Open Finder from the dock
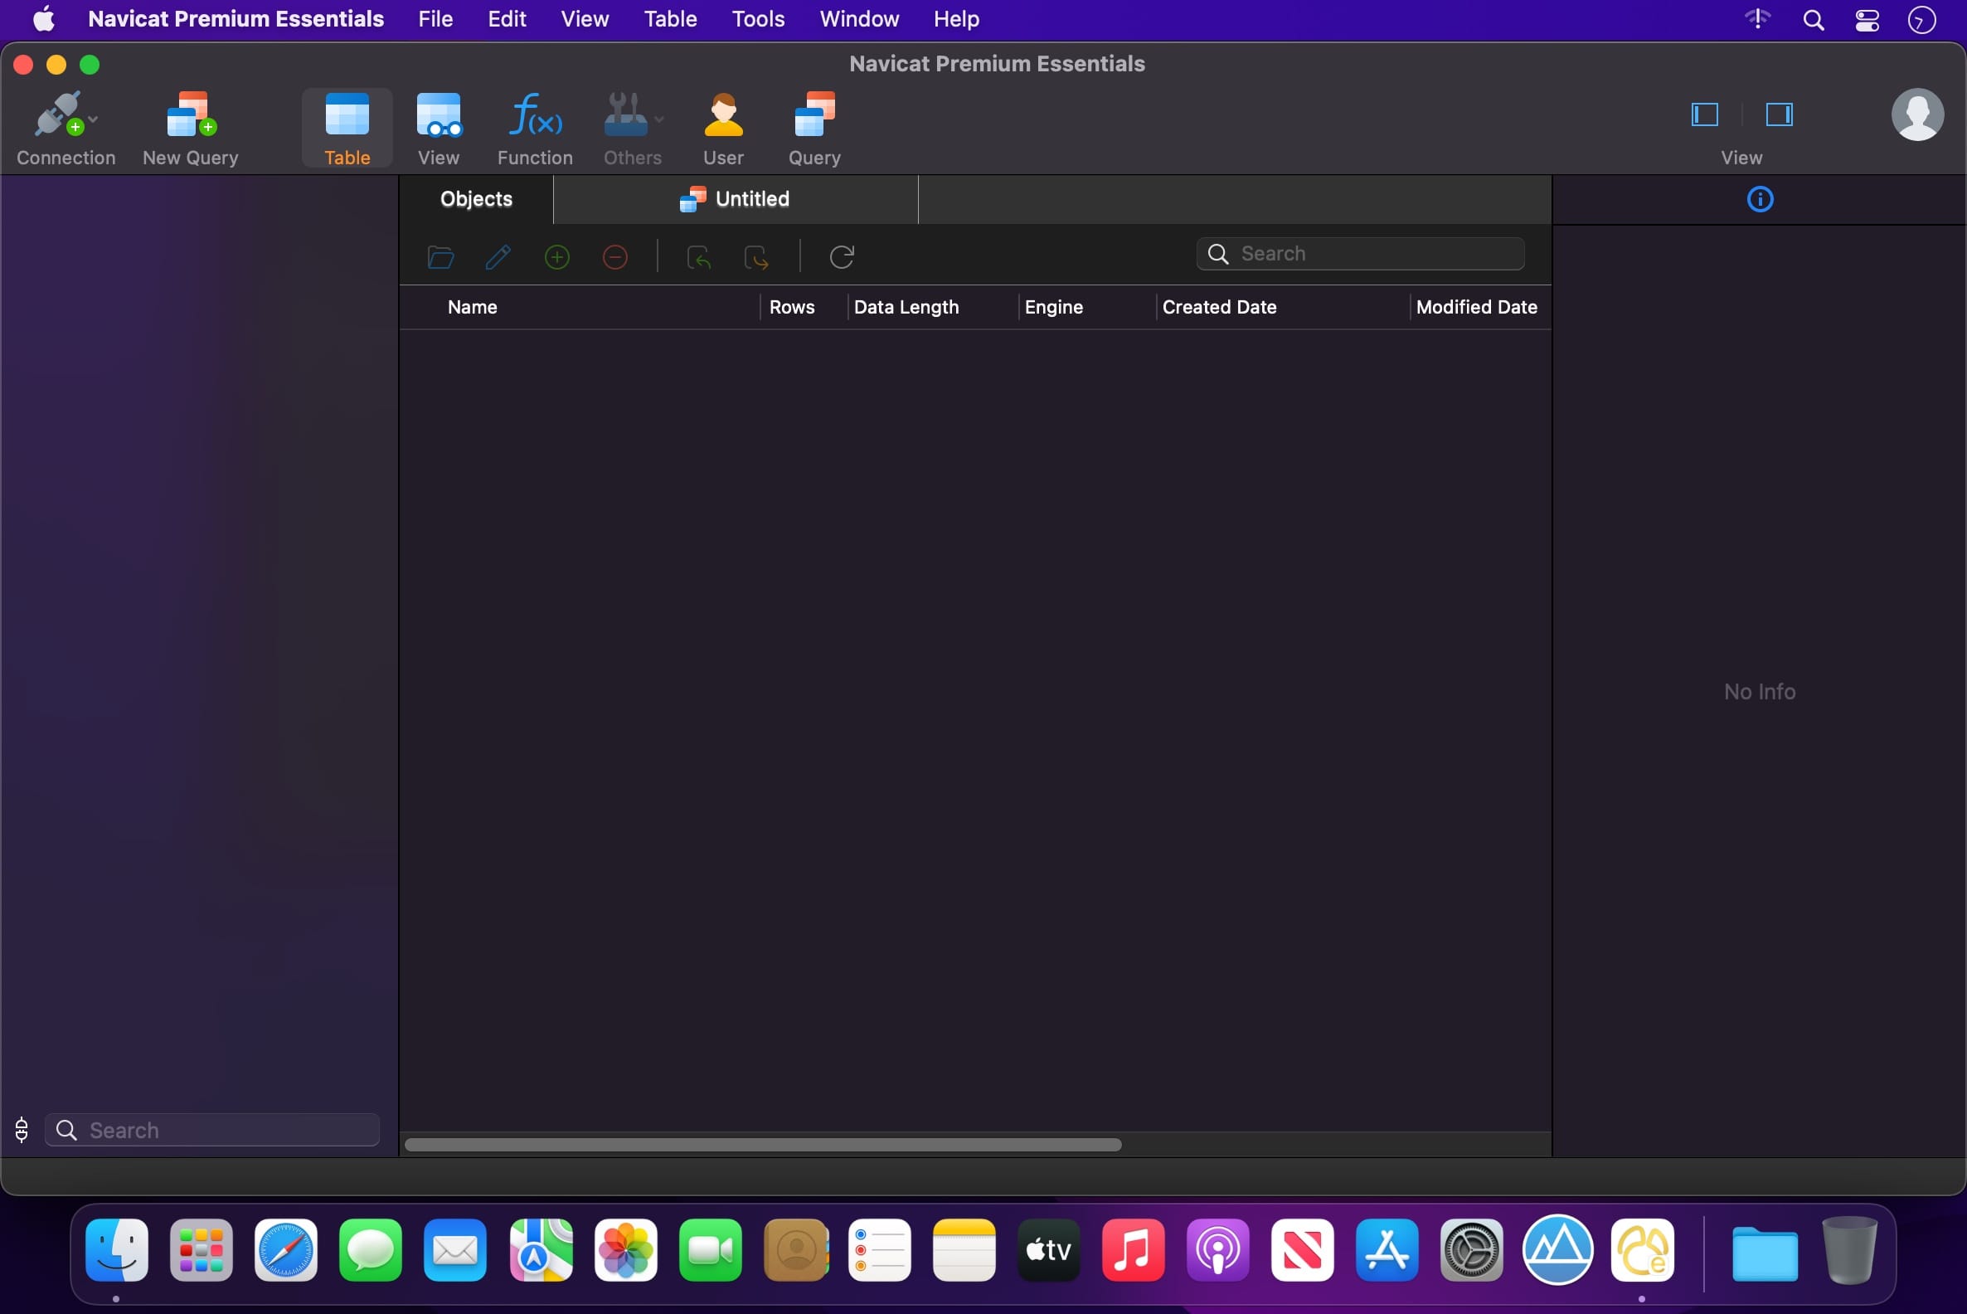Screen dimensions: 1967x1314 (116, 1250)
